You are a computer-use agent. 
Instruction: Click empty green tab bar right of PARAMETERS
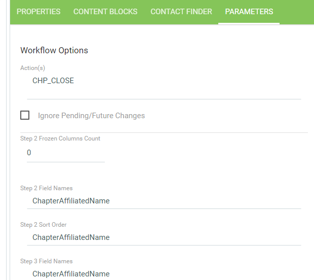click(x=296, y=12)
